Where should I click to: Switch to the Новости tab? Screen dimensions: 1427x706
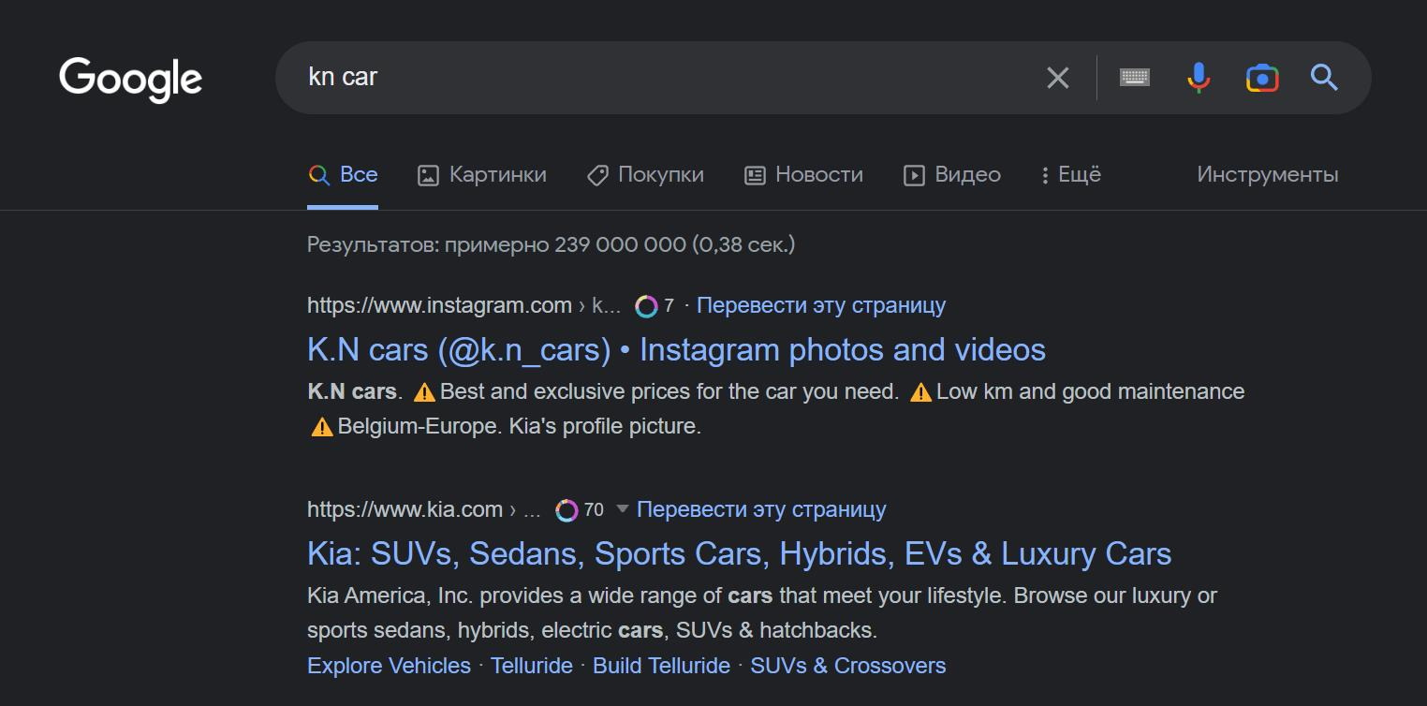[x=803, y=175]
